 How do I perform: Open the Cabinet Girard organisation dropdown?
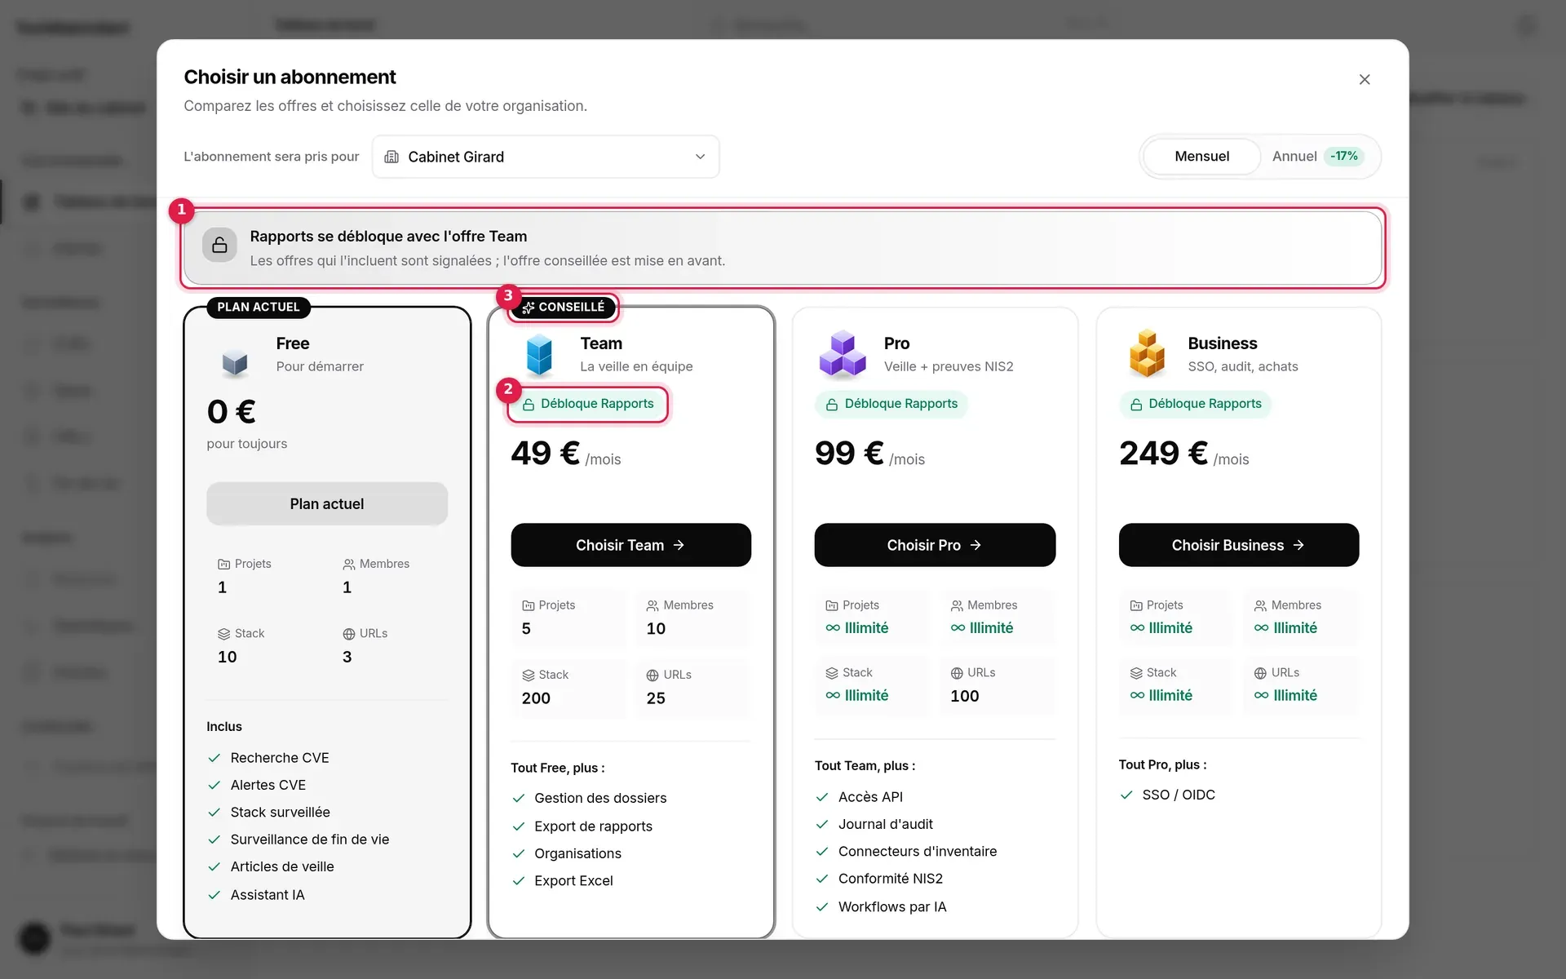point(546,157)
